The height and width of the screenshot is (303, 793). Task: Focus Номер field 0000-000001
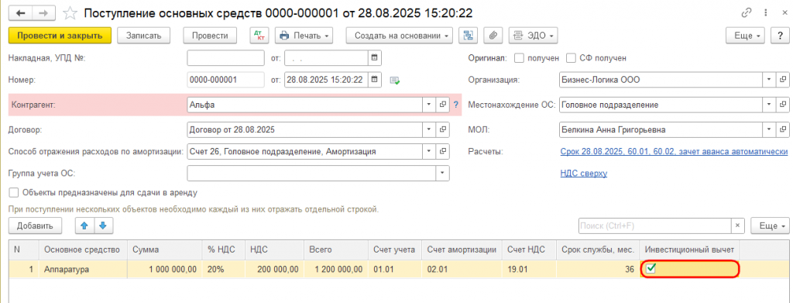pyautogui.click(x=225, y=79)
